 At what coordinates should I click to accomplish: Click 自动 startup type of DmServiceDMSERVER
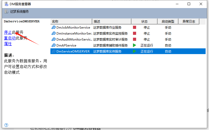pos(168,51)
